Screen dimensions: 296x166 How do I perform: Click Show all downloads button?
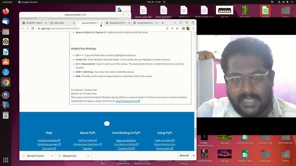pyautogui.click(x=184, y=156)
